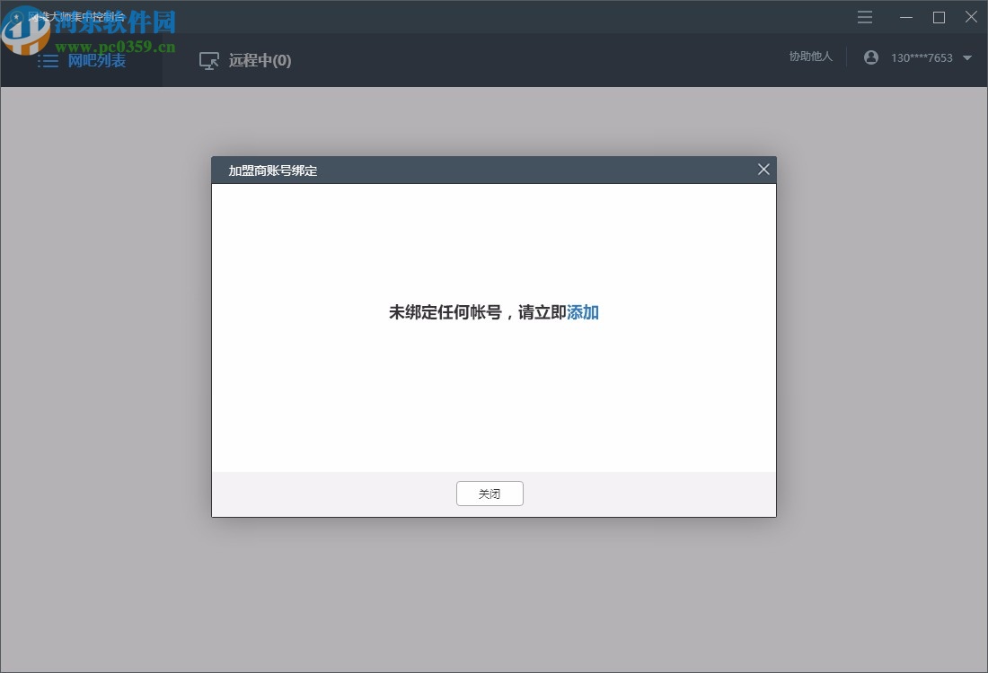This screenshot has height=673, width=988.
Task: Dismiss the 加盟商账号绑定 dialog via its X icon
Action: (x=763, y=169)
